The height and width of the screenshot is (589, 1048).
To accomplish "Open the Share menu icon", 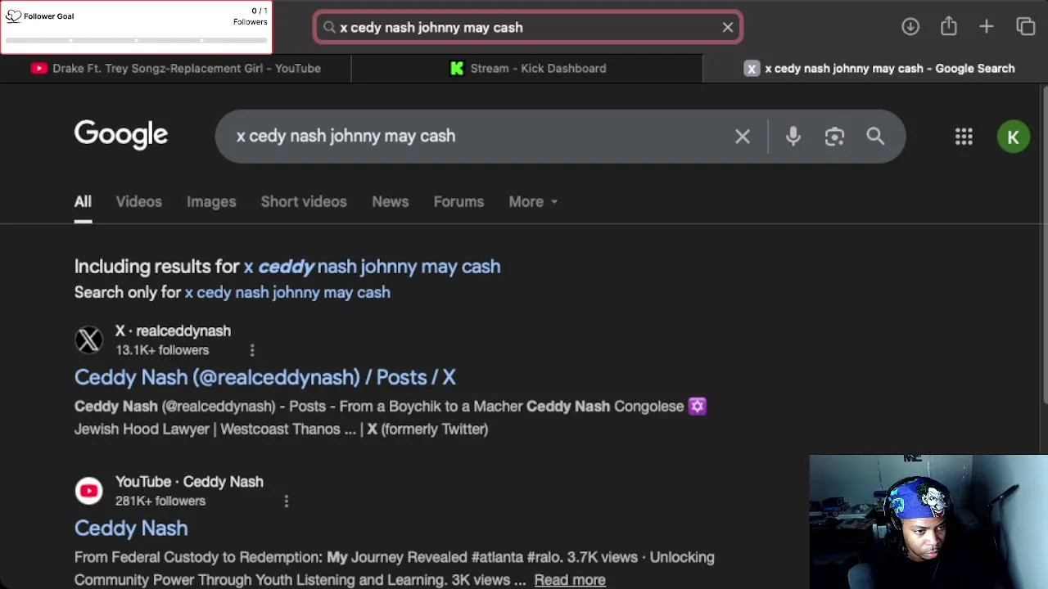I will click(949, 26).
